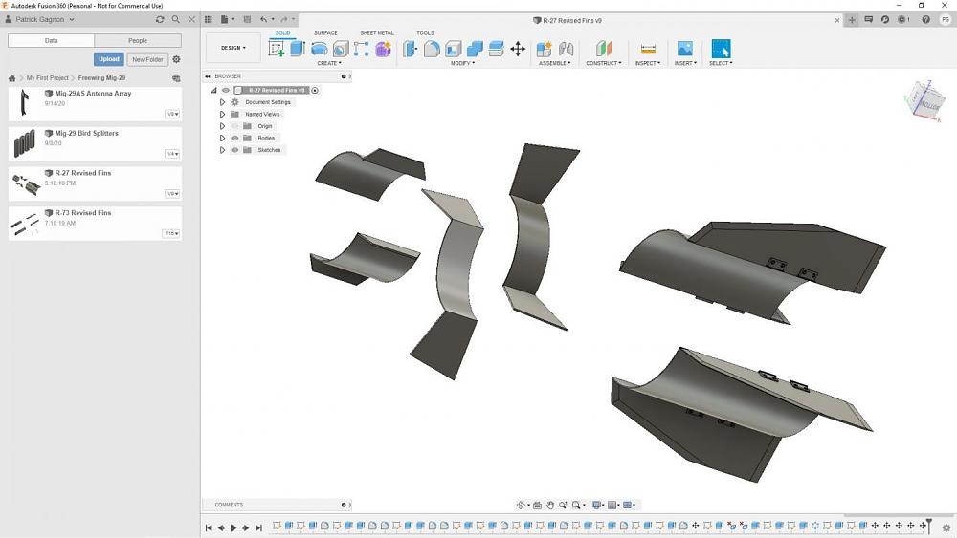Select the Pan hand tool

(550, 506)
